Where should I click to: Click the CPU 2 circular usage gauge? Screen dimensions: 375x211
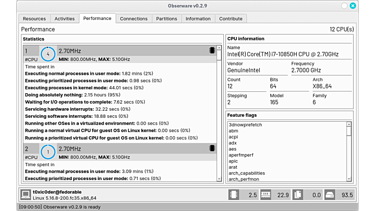click(48, 152)
